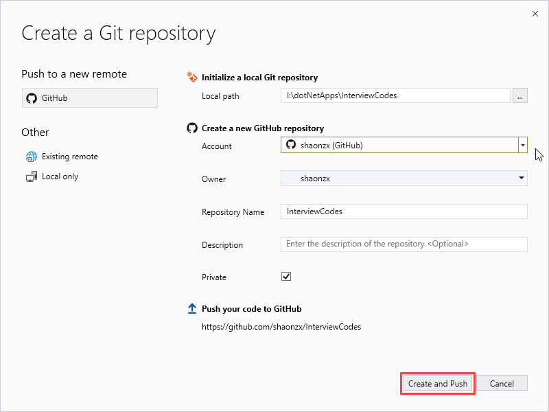Browse for local path with ellipsis button
549x412 pixels.
[520, 96]
